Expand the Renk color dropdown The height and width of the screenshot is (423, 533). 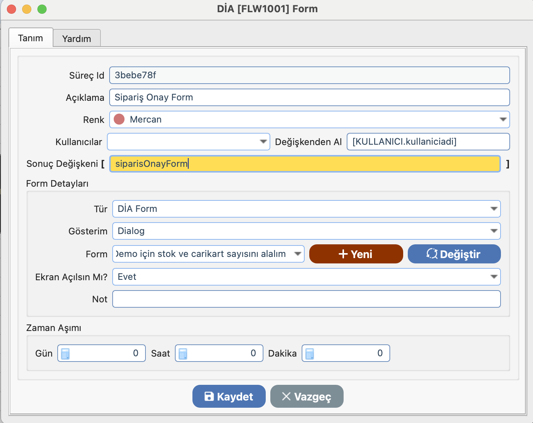click(503, 119)
